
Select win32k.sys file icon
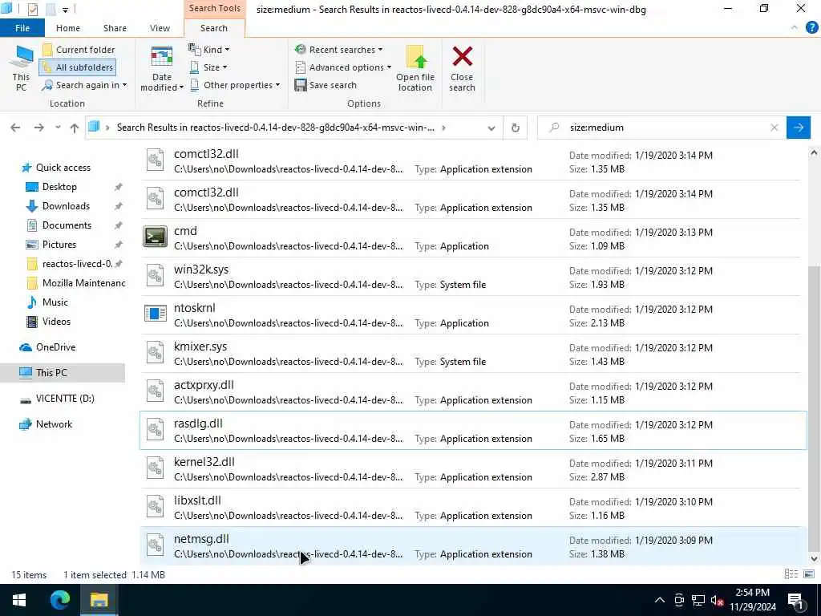[x=155, y=275]
